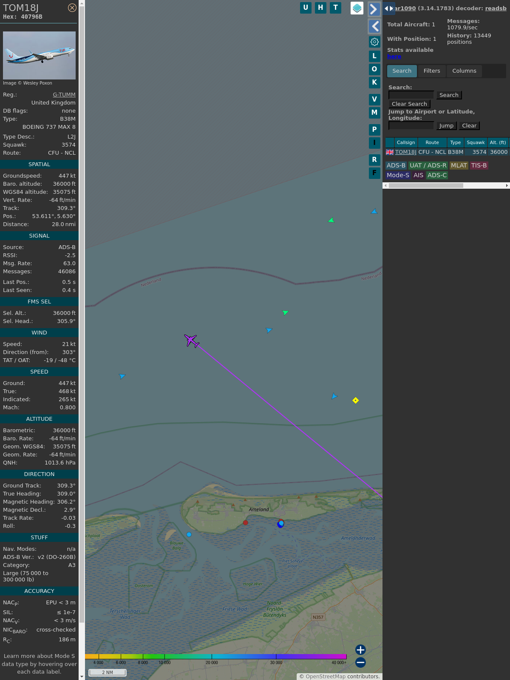
Task: Toggle the L map option button
Action: tap(374, 56)
